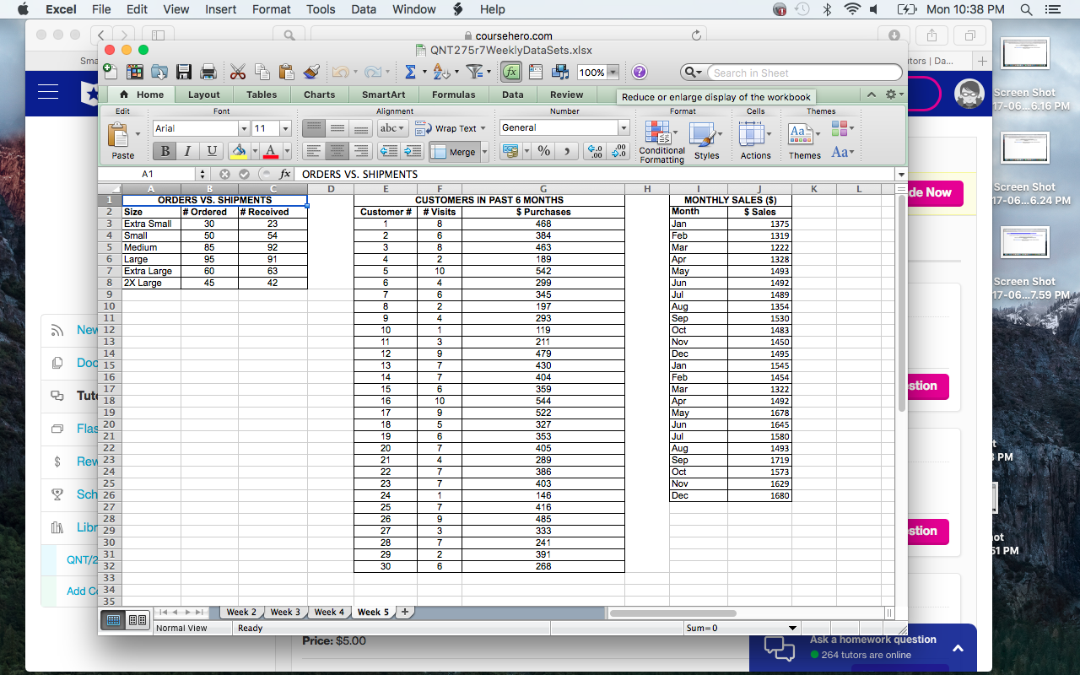Apply the yellow fill color
This screenshot has width=1080, height=675.
pyautogui.click(x=239, y=152)
